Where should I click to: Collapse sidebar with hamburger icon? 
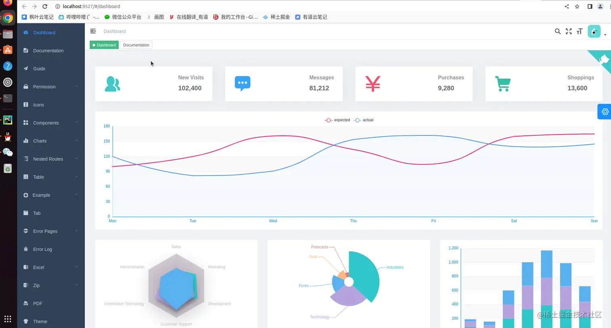[x=93, y=31]
